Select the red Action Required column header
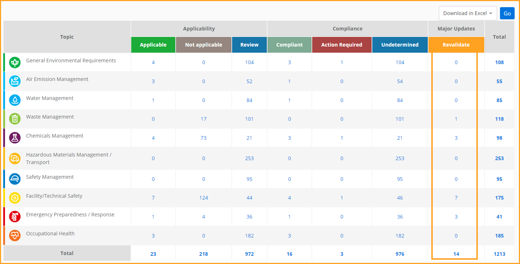Viewport: 520px width, 264px height. [x=342, y=45]
